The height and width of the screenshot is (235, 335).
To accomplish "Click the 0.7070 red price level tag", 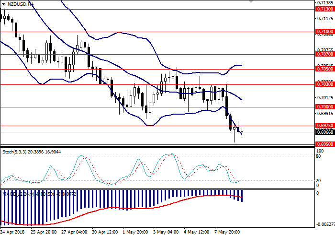I will pos(324,54).
